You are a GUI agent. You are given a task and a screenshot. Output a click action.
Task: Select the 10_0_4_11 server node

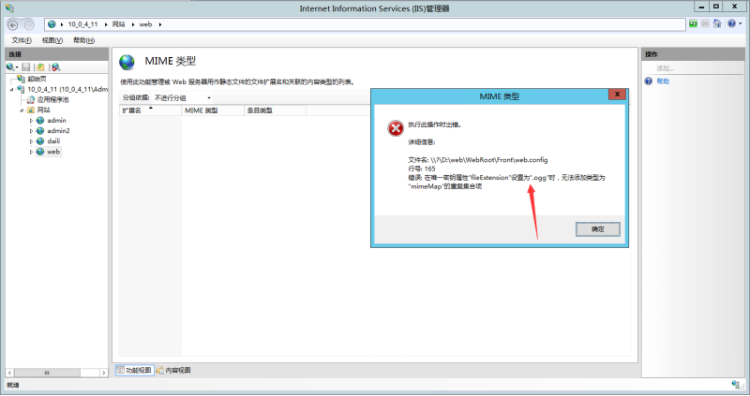(67, 89)
